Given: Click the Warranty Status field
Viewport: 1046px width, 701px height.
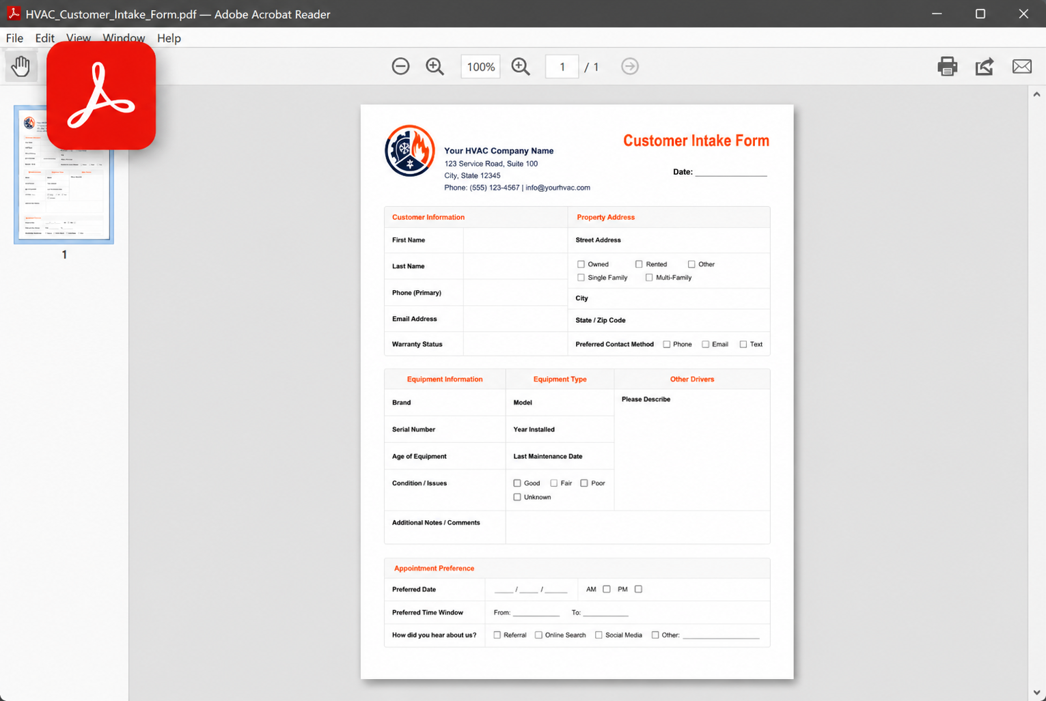Looking at the screenshot, I should [515, 344].
